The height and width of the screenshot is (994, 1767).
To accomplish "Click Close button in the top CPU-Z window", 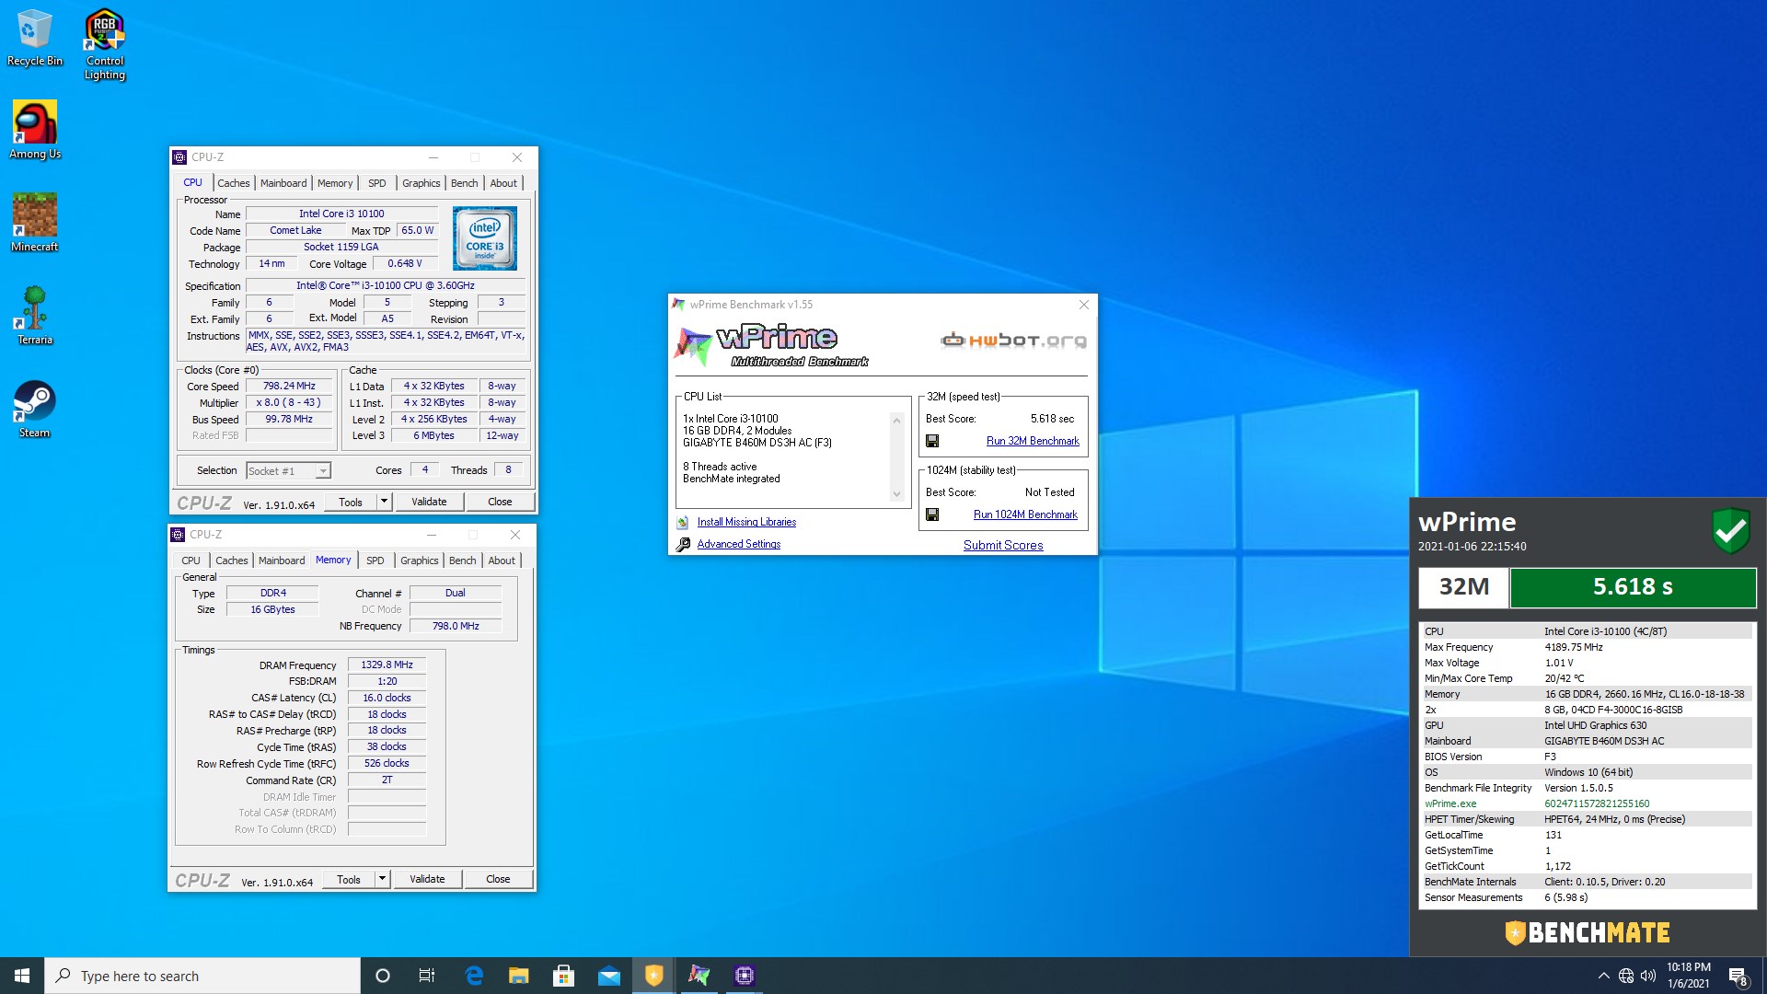I will (500, 502).
